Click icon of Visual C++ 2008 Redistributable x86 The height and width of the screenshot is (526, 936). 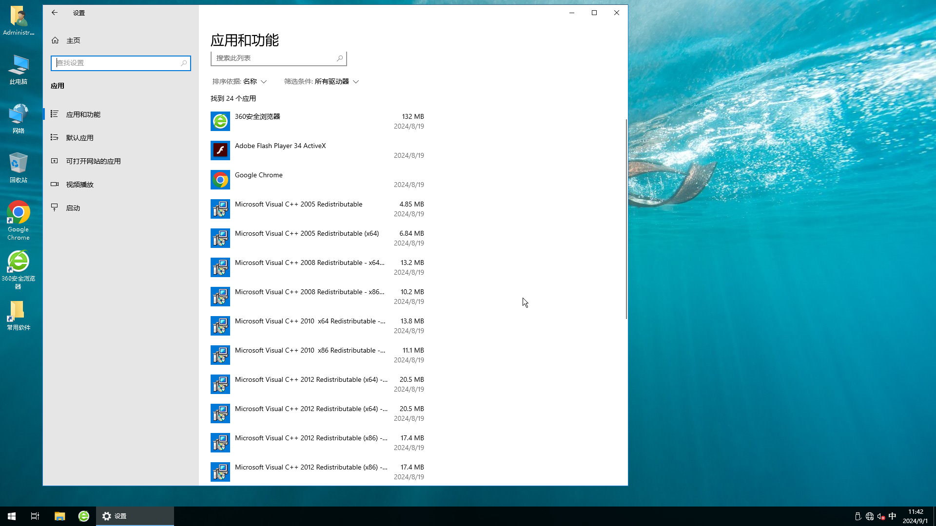click(220, 297)
